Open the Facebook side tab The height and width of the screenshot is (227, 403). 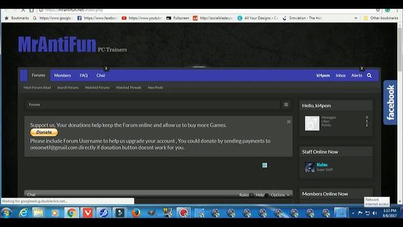[390, 102]
